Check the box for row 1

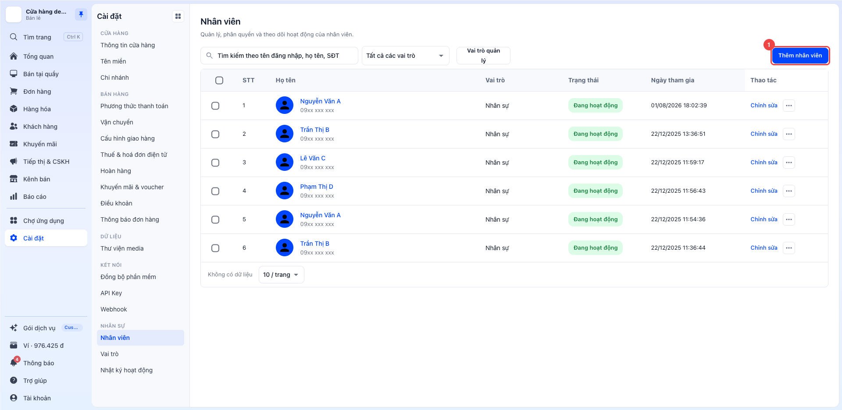215,106
